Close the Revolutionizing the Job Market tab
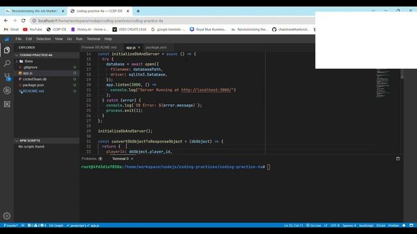The width and height of the screenshot is (417, 234). point(63,11)
